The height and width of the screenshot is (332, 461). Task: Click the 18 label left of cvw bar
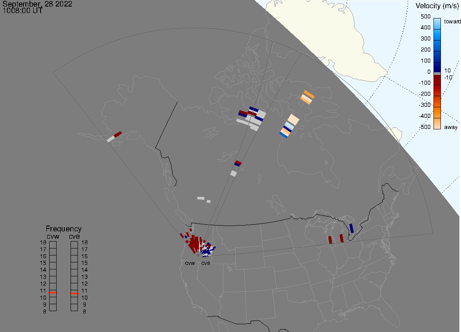tap(43, 242)
